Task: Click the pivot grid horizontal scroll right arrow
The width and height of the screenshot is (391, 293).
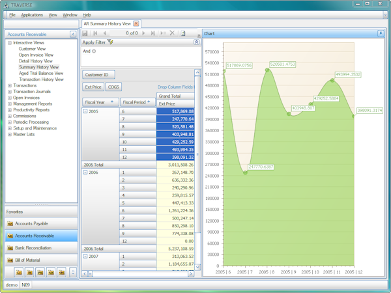Action: pos(191,273)
